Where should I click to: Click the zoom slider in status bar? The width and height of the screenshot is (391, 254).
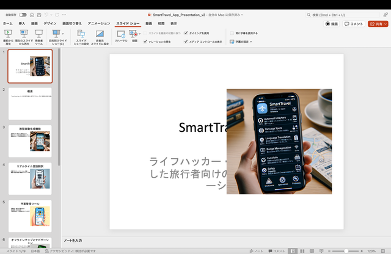tap(346, 251)
